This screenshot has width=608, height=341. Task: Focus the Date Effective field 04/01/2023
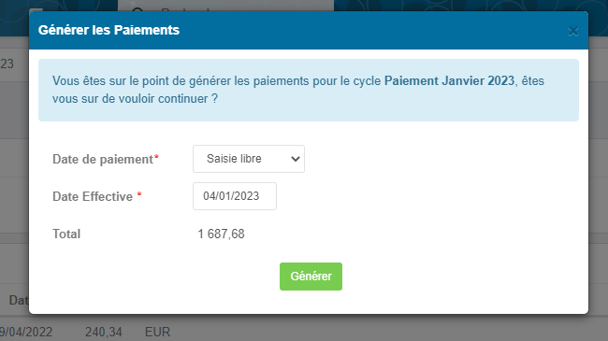point(235,196)
